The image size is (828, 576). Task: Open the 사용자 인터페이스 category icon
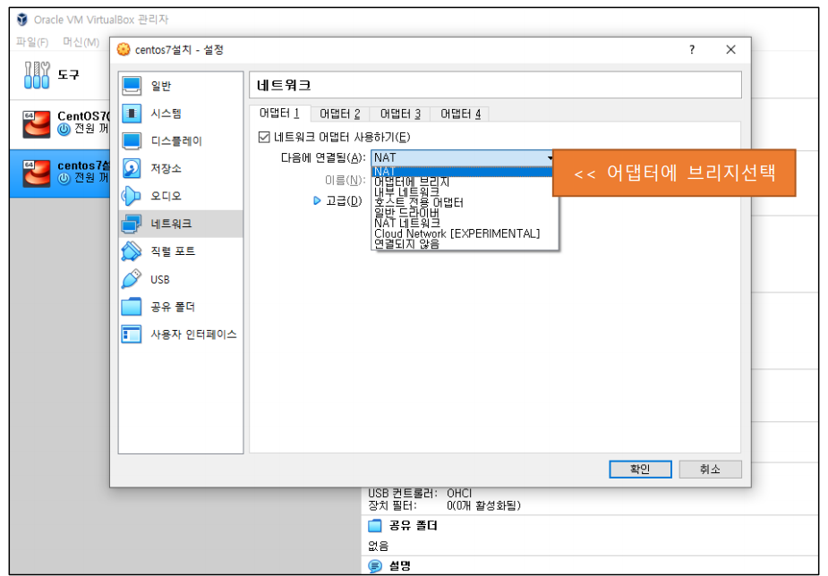132,334
